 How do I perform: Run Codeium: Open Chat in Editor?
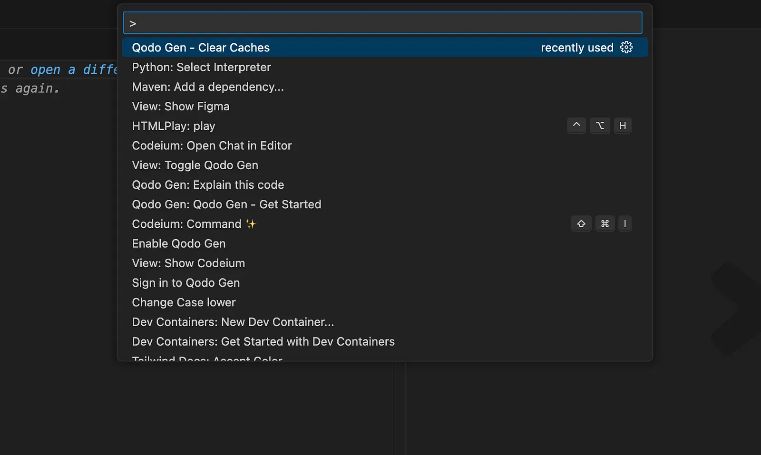pyautogui.click(x=385, y=145)
